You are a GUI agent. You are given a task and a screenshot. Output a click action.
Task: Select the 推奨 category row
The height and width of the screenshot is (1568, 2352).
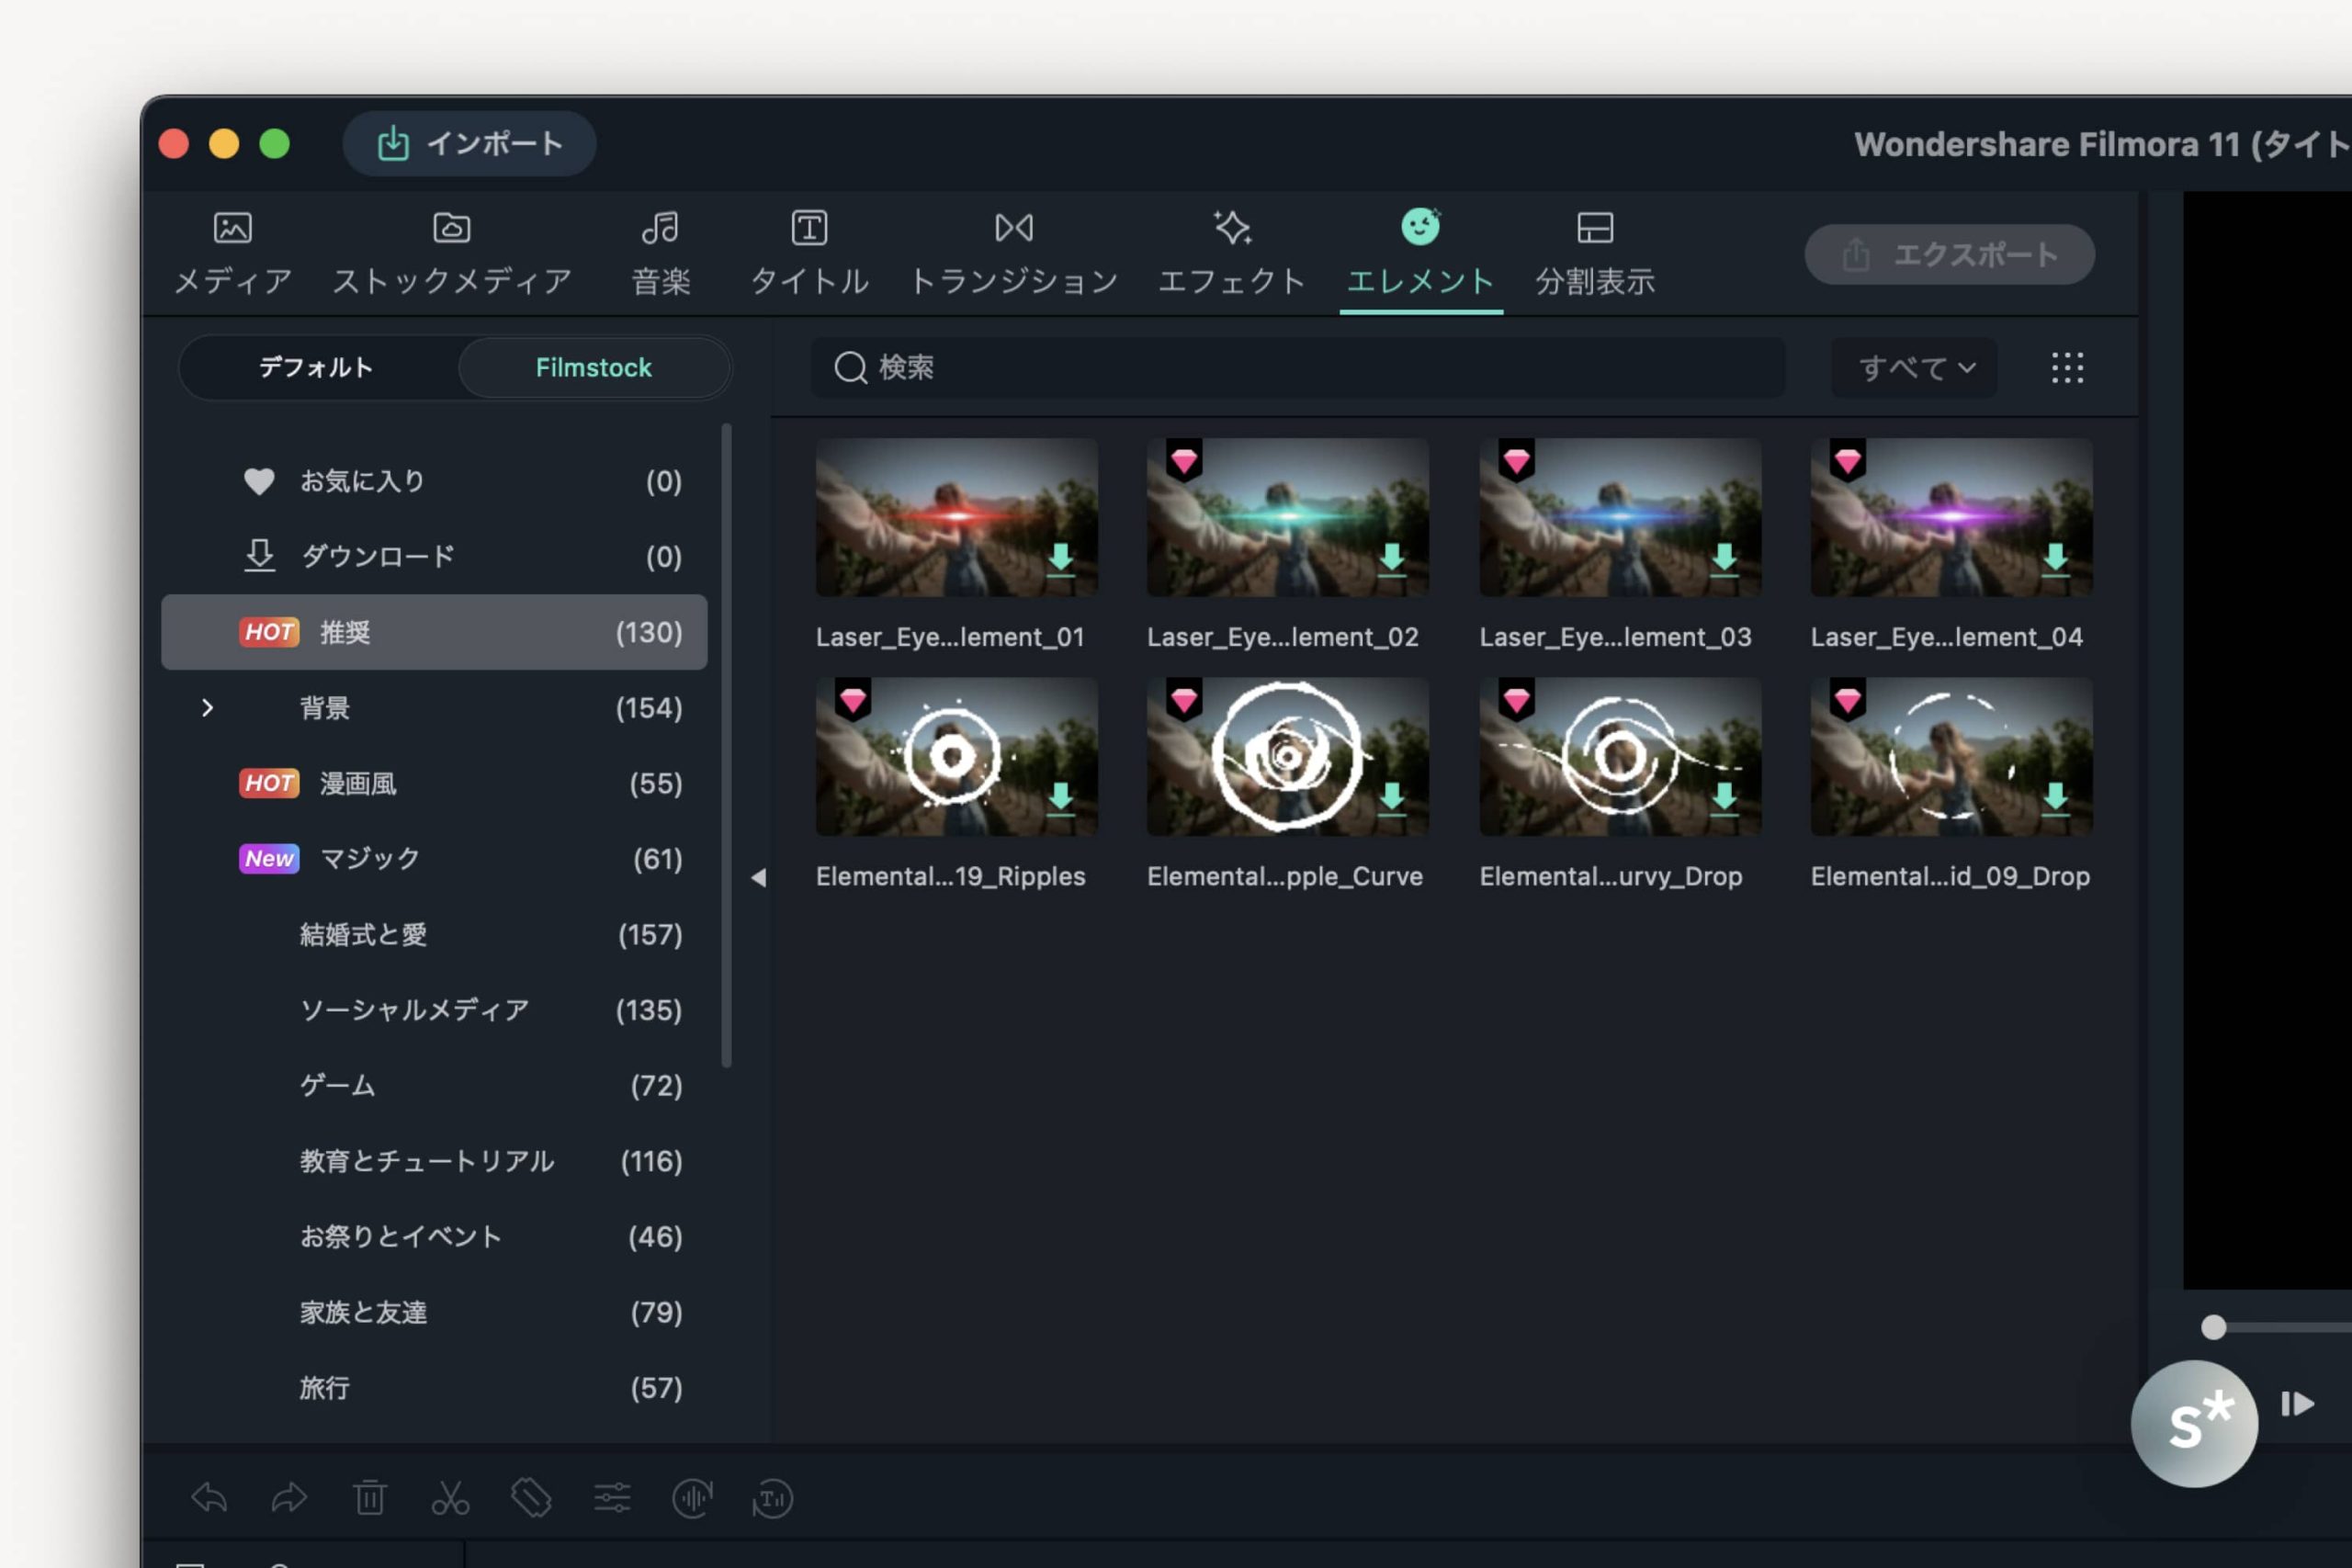tap(434, 632)
